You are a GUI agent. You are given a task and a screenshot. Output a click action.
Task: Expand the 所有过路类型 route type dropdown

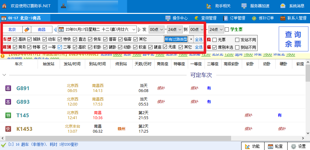[191, 39]
